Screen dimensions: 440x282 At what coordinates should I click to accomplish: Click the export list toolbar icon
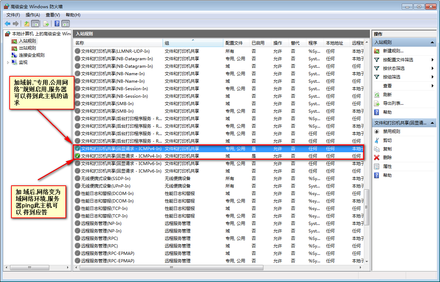point(46,24)
